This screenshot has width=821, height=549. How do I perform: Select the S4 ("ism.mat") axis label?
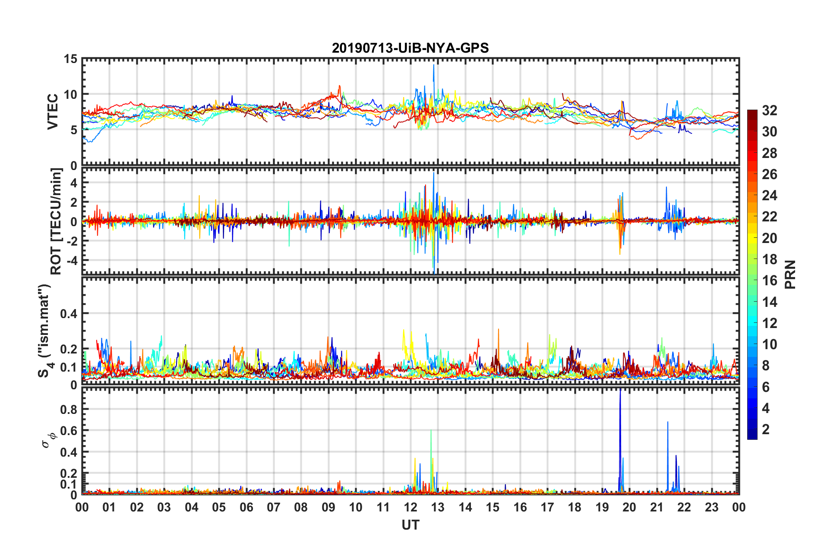(45, 331)
